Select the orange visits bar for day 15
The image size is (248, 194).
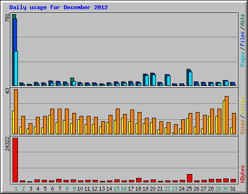118,121
